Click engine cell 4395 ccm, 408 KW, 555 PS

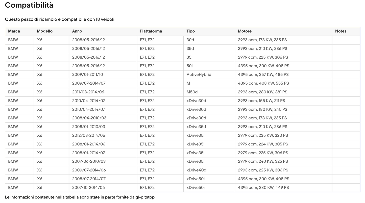click(x=263, y=83)
